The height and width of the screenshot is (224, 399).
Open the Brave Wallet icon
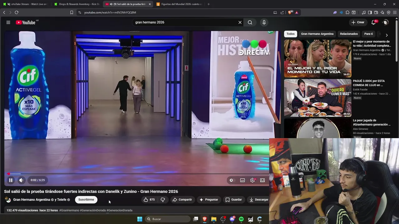point(376,12)
